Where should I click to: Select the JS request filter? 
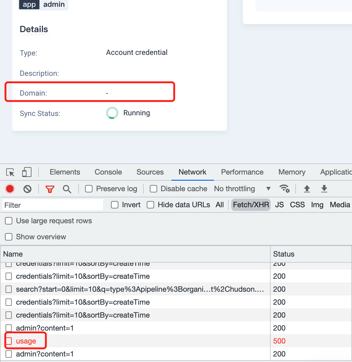(279, 204)
